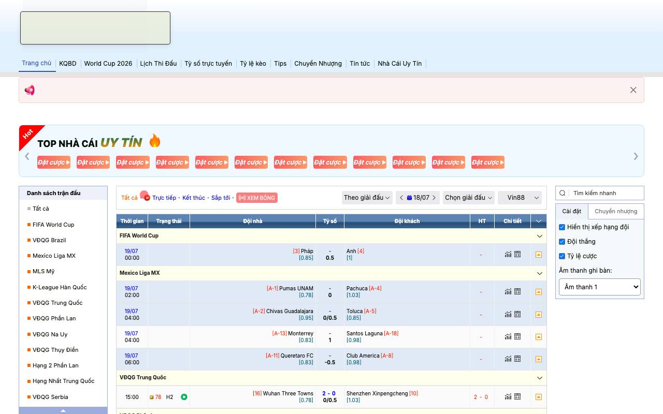The height and width of the screenshot is (414, 663).
Task: Select VĐQG Brazil in the match list
Action: (x=49, y=240)
